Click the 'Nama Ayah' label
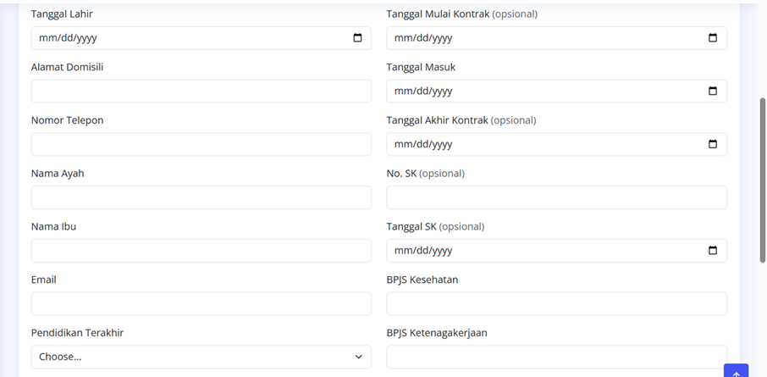Viewport: 767px width, 377px height. point(58,174)
